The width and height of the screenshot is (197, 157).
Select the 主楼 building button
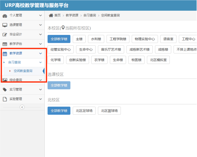[x=79, y=39]
